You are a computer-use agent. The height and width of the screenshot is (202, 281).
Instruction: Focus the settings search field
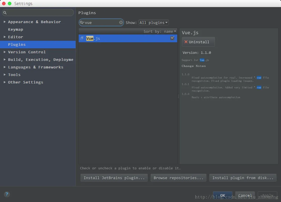[38, 13]
